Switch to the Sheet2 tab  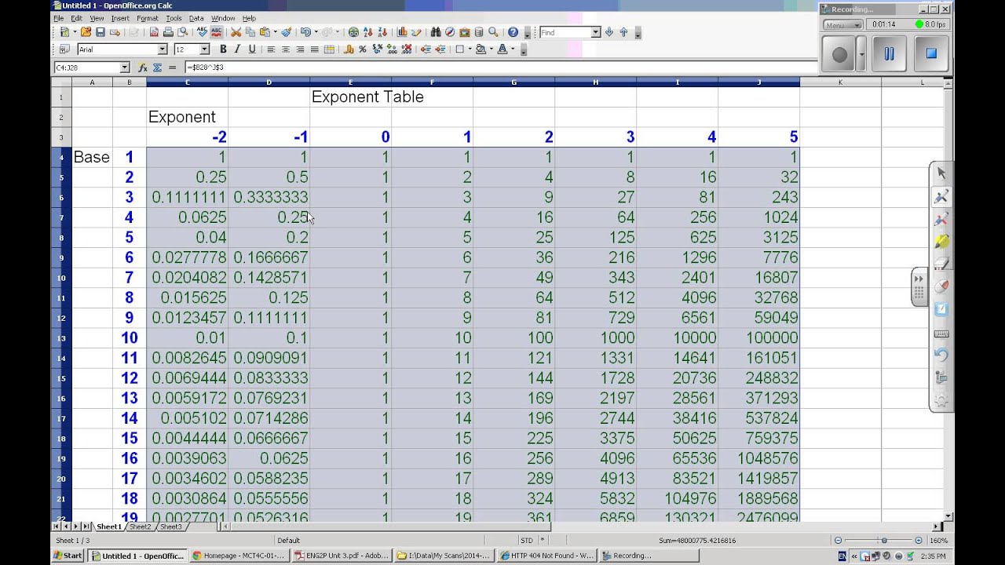tap(140, 527)
